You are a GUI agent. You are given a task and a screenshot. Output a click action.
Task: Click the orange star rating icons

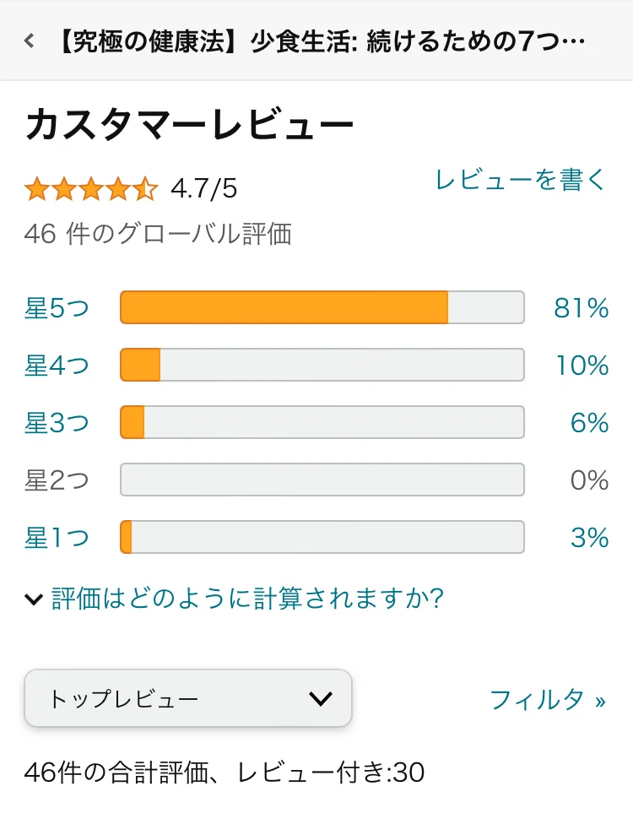coord(91,188)
